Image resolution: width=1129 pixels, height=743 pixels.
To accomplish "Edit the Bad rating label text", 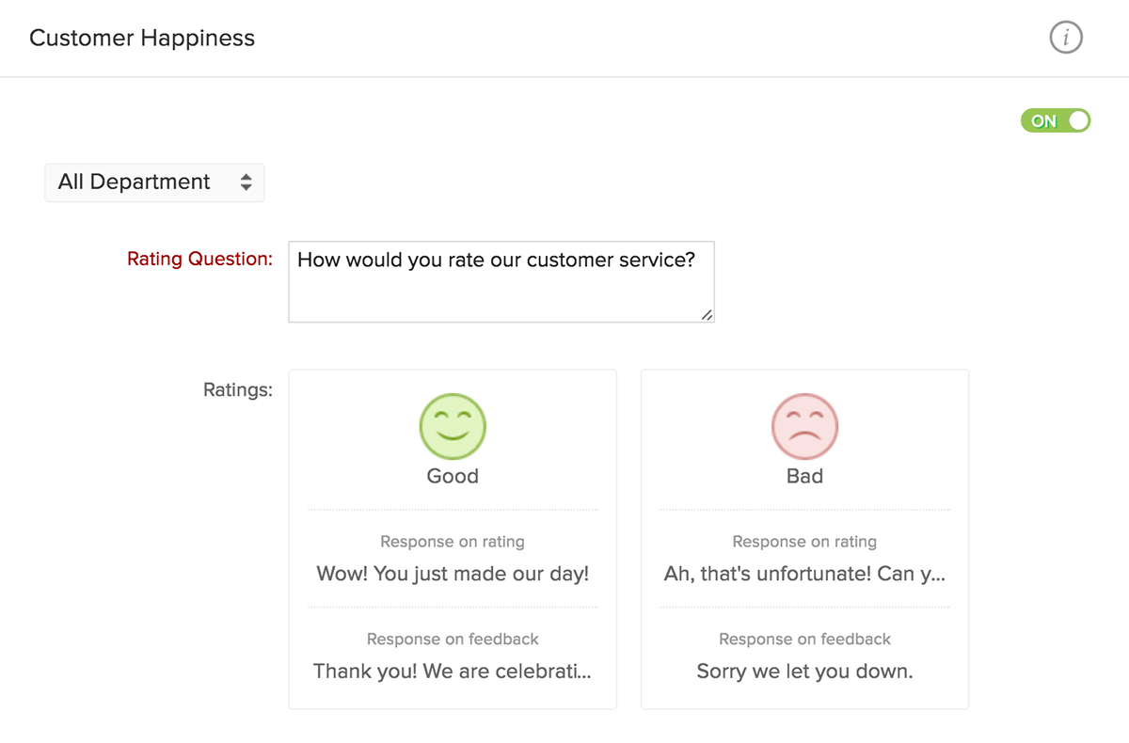I will [804, 476].
